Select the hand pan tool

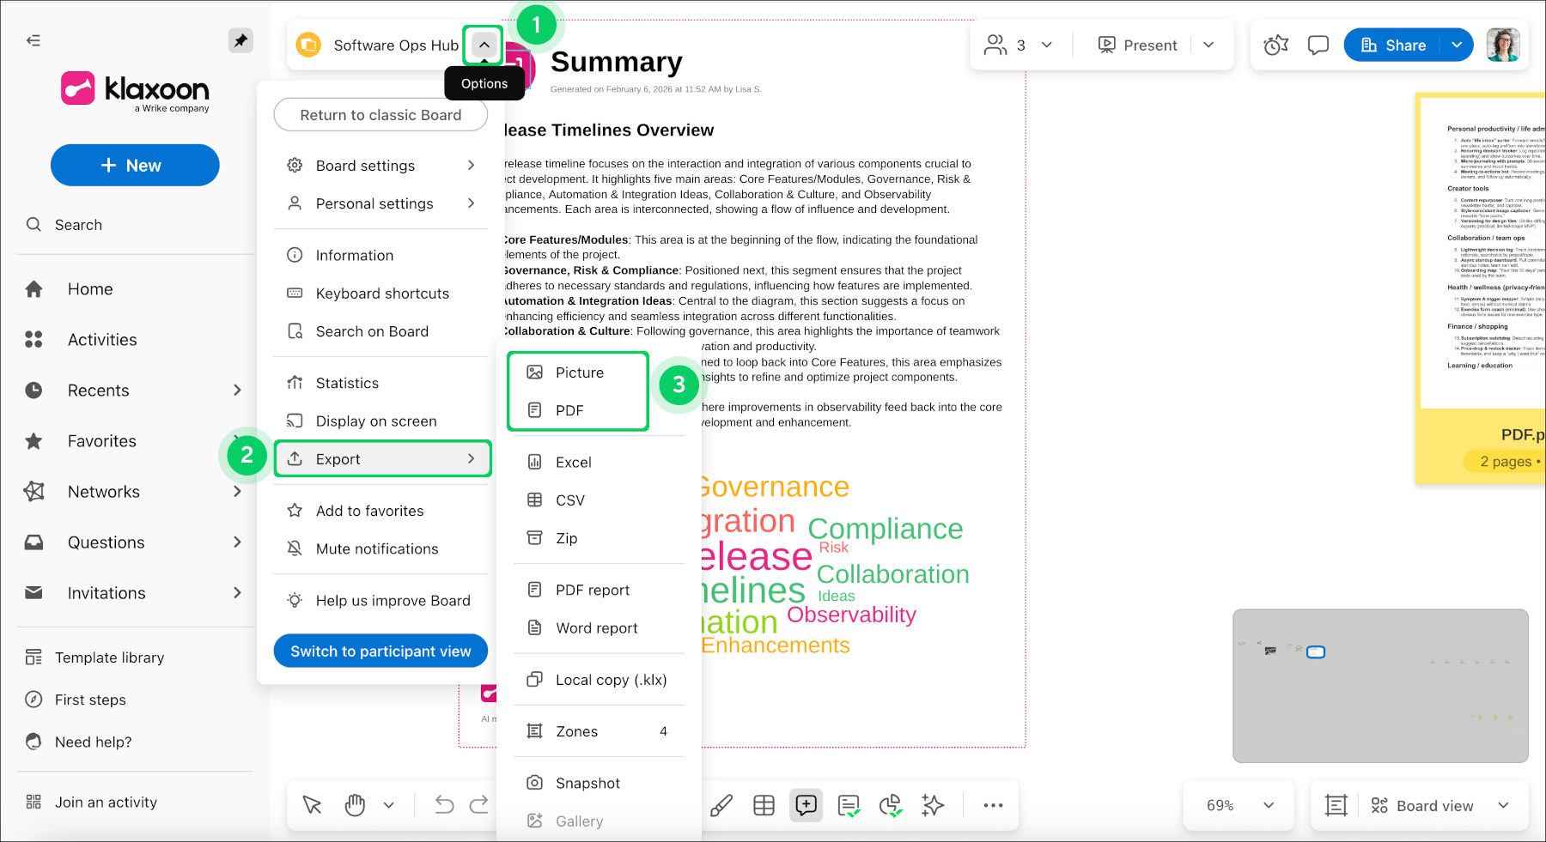point(355,805)
